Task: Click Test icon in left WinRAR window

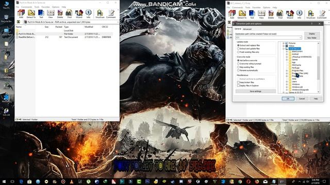Action: [41, 14]
